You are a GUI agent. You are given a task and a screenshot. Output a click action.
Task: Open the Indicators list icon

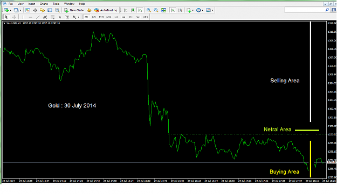189,10
